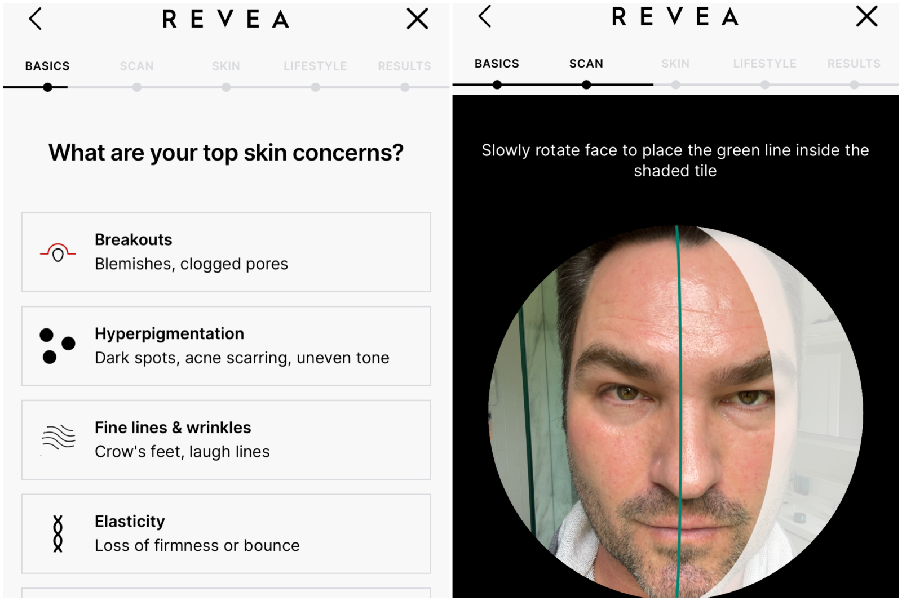Click the Fine lines wavy icon
902x601 pixels.
pos(58,438)
